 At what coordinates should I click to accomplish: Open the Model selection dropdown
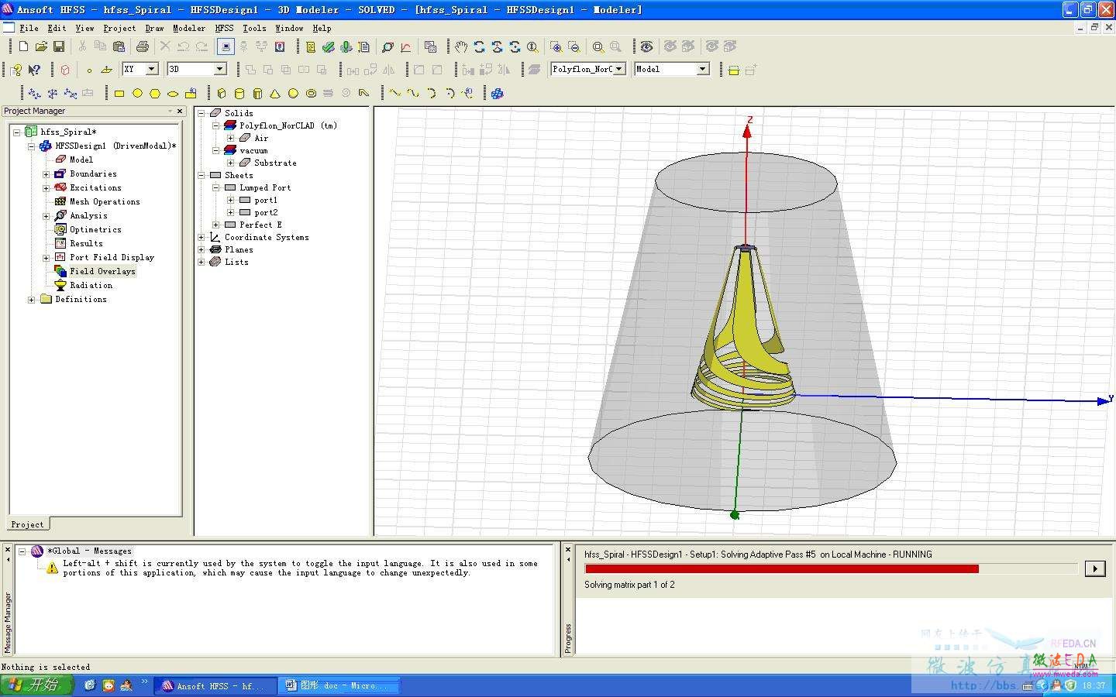[x=703, y=69]
